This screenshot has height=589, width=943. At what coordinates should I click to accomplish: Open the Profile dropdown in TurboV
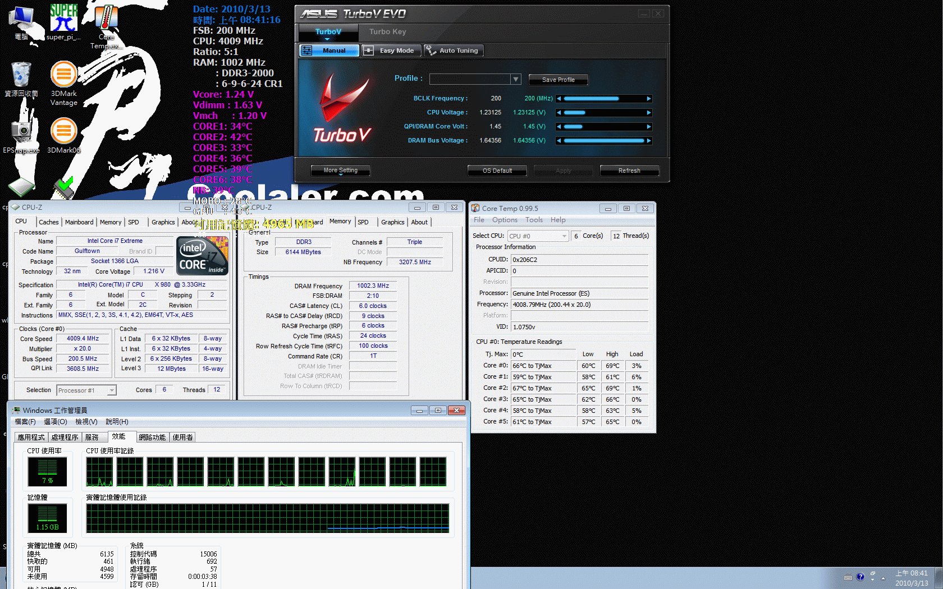click(516, 79)
